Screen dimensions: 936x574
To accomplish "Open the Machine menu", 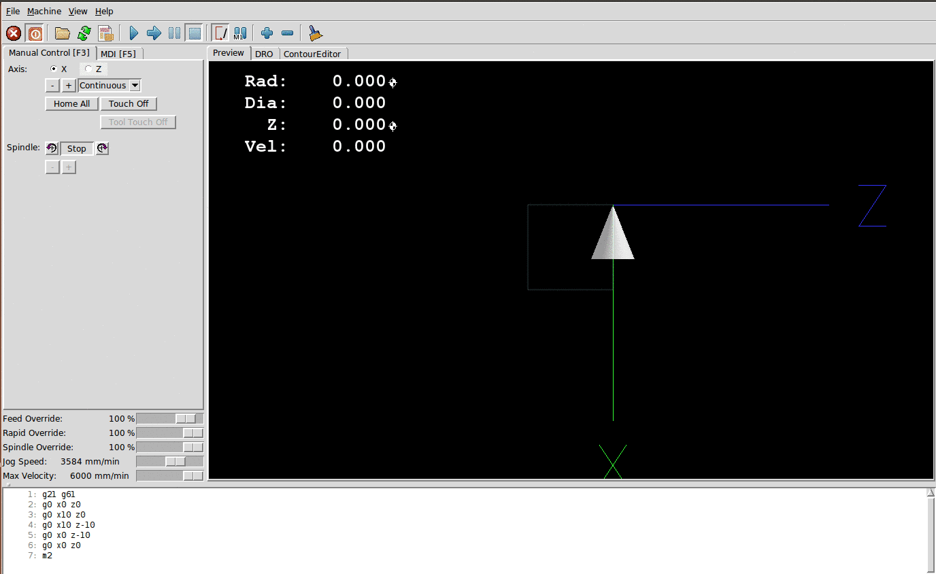I will (44, 11).
